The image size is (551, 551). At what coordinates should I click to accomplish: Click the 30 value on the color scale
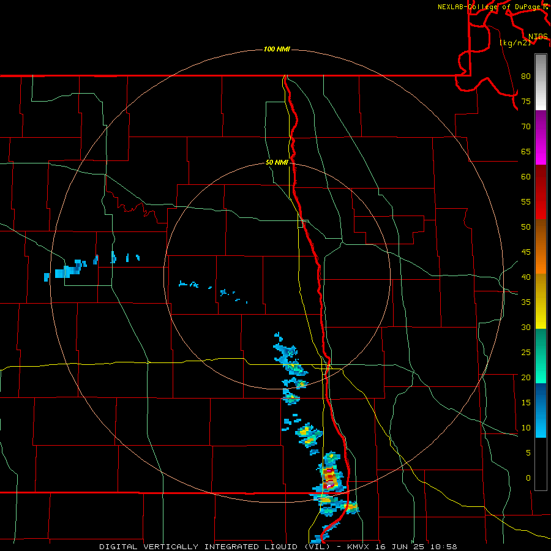526,328
